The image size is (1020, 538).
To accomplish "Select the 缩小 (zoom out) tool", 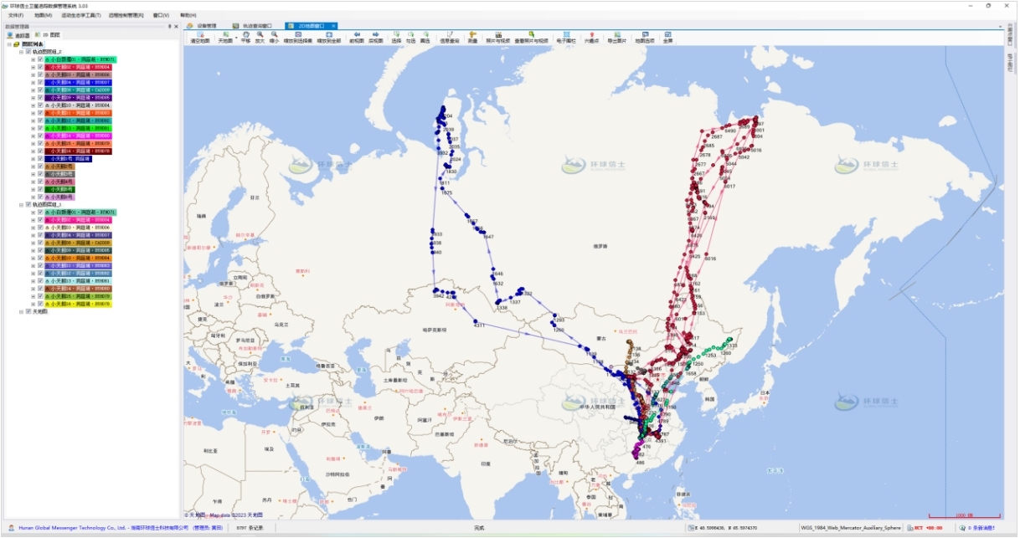I will click(x=275, y=37).
